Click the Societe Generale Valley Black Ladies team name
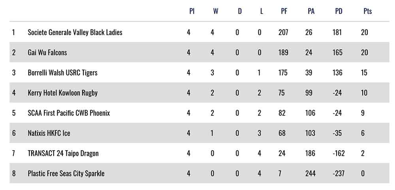This screenshot has height=190, width=395. click(x=75, y=32)
